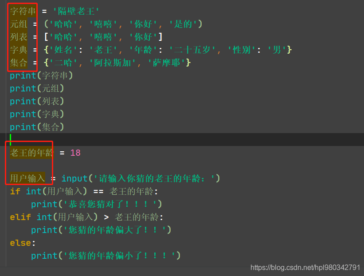Click '性别' key in the dictionary
The image size is (364, 276).
242,50
